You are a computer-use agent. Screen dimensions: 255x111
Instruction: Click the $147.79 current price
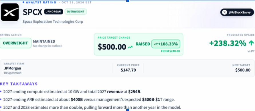[x=128, y=70]
